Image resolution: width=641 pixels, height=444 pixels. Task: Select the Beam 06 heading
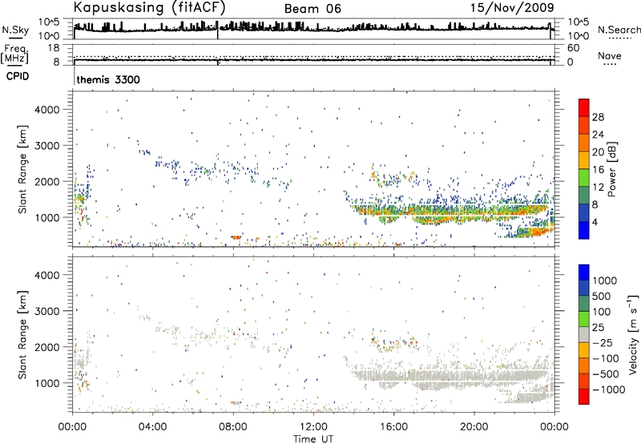[x=312, y=9]
